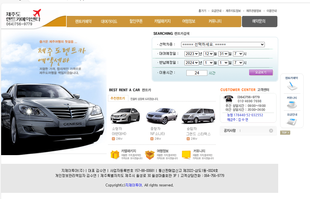Click the 제주지도정보 top link

pos(233,11)
